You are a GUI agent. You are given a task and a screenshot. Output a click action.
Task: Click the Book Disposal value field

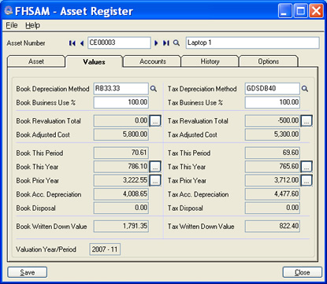coord(121,208)
